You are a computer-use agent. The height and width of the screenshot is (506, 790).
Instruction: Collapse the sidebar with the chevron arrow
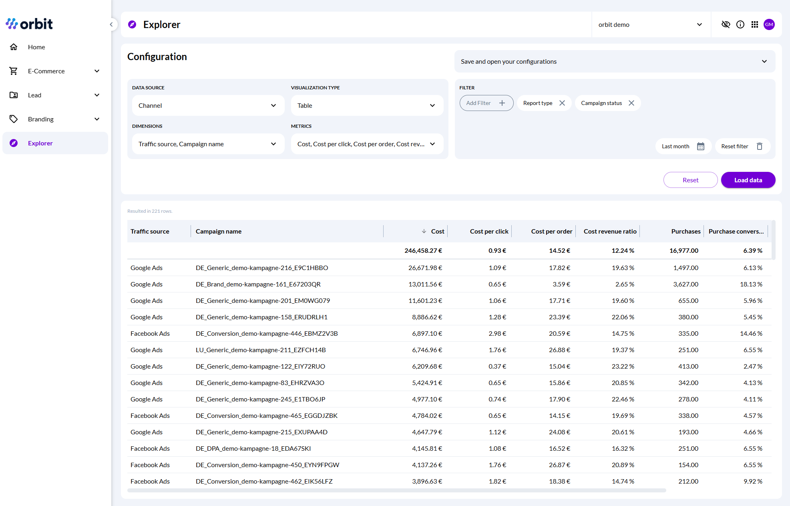tap(111, 24)
